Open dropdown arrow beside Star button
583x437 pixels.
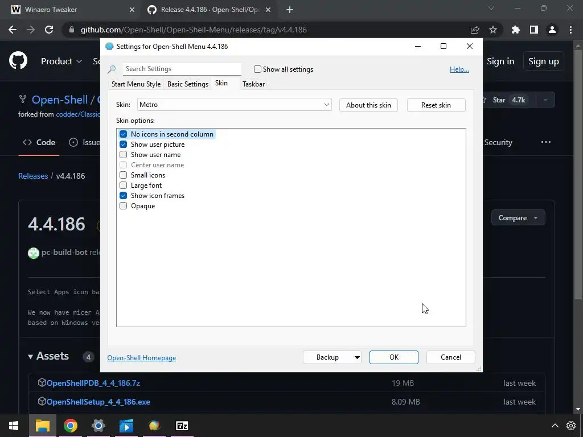(545, 100)
